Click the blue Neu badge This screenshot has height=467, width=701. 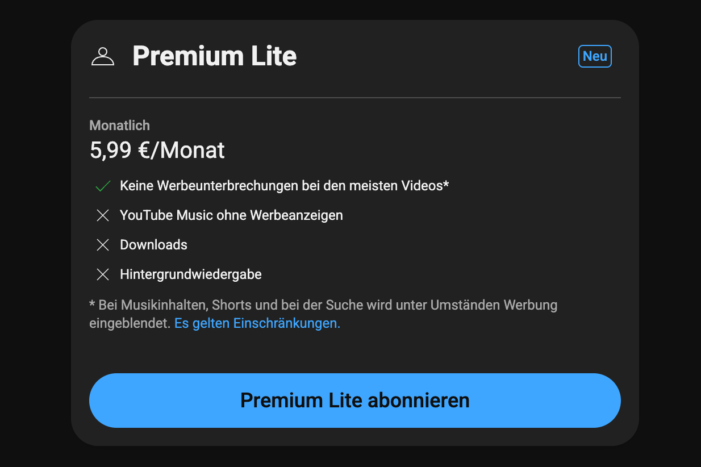click(595, 56)
